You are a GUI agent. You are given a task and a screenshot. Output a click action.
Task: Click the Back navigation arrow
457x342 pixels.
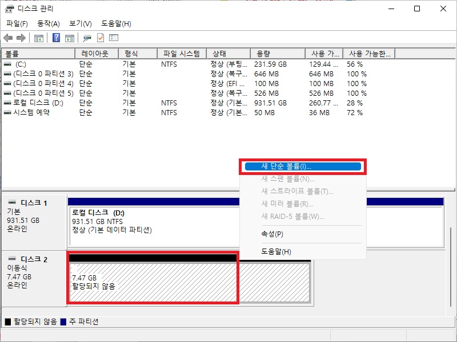click(8, 38)
